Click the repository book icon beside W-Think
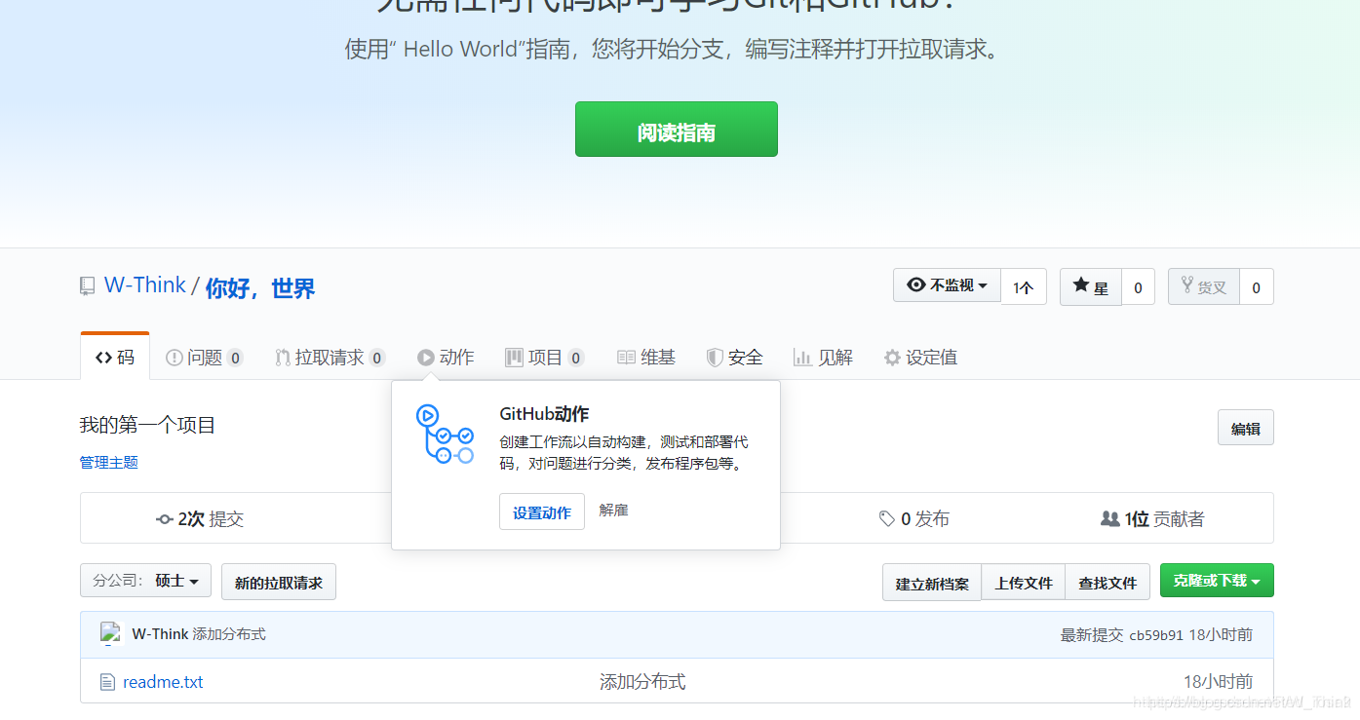This screenshot has height=720, width=1360. coord(88,286)
